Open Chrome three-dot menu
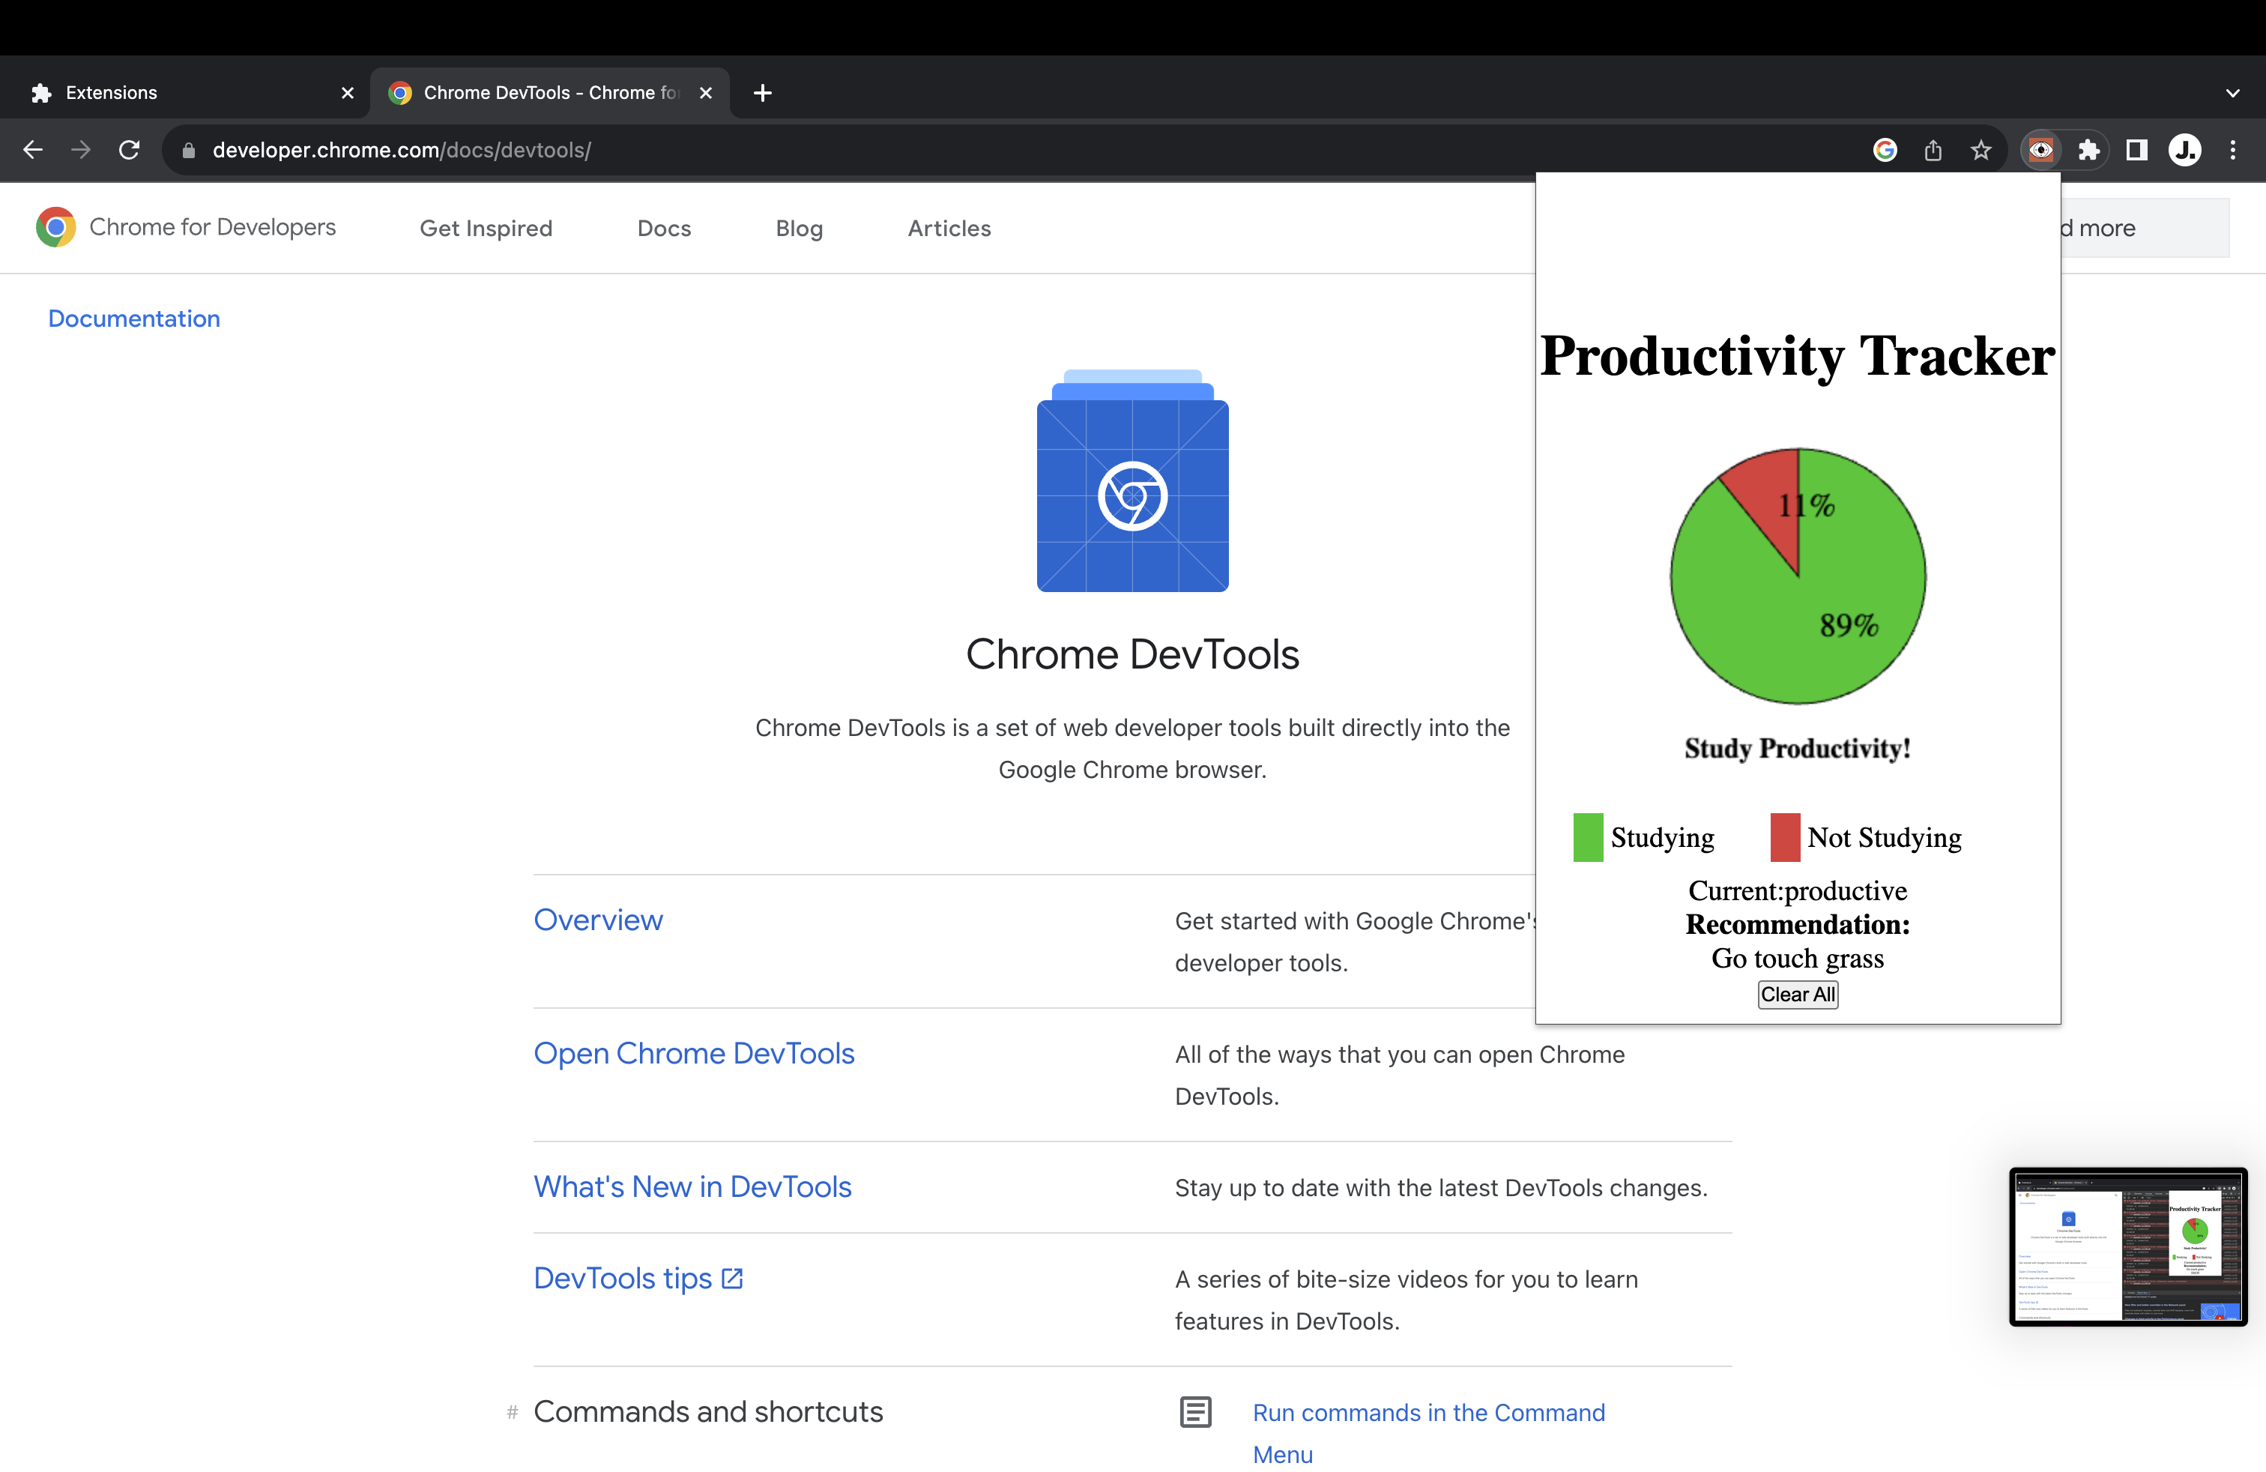 point(2232,149)
